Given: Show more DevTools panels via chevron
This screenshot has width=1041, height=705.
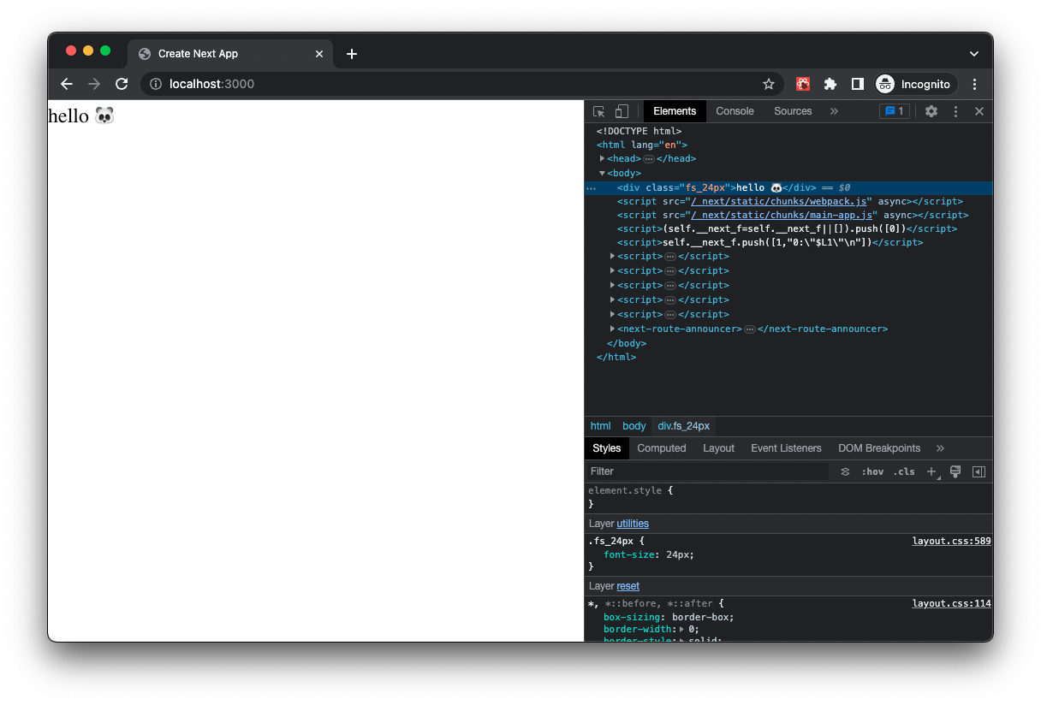Looking at the screenshot, I should point(834,111).
